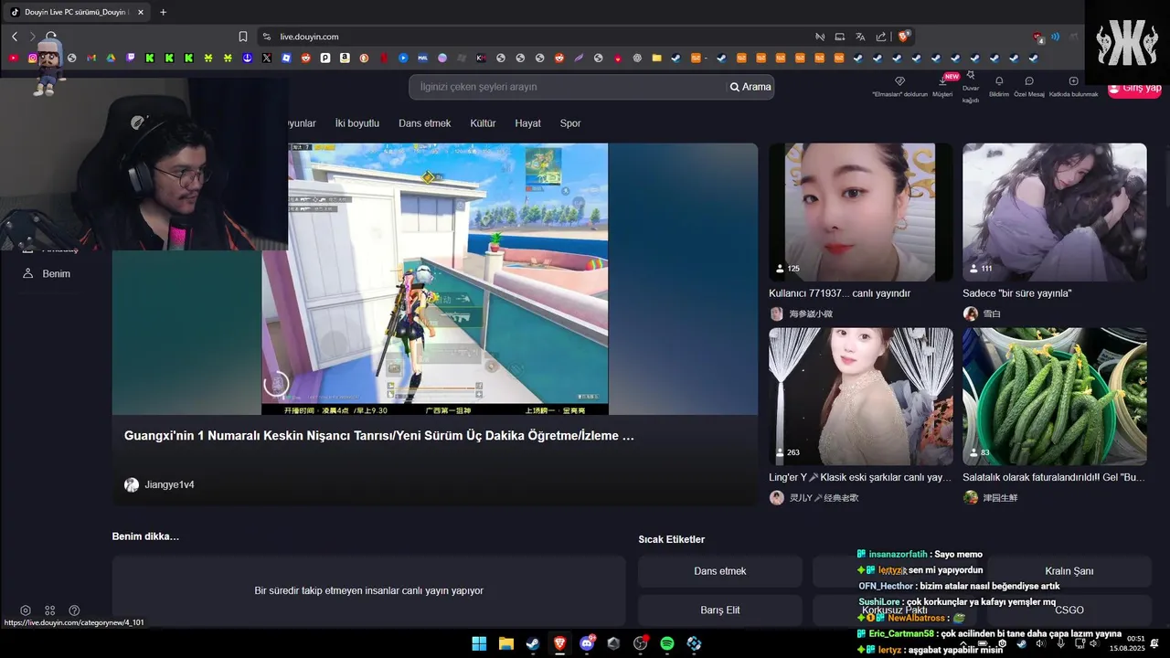
Task: Open the Twitch bookmark icon
Action: [x=130, y=58]
